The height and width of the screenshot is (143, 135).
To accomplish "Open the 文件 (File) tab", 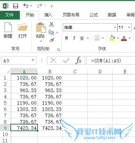I will [9, 15].
